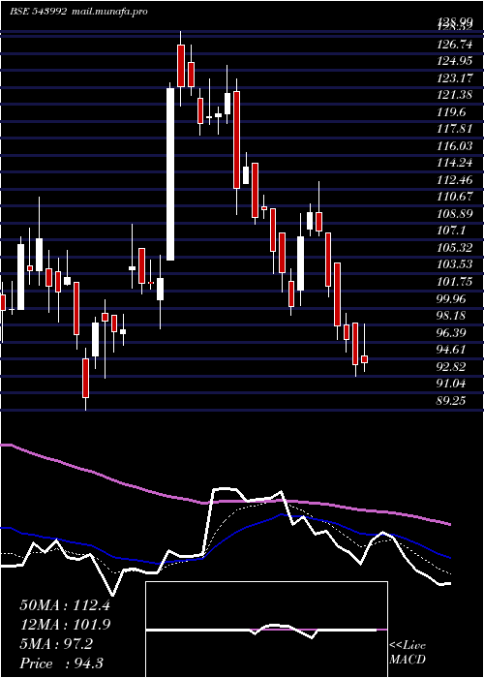Click the last red candlestick on the right

pyautogui.click(x=364, y=359)
